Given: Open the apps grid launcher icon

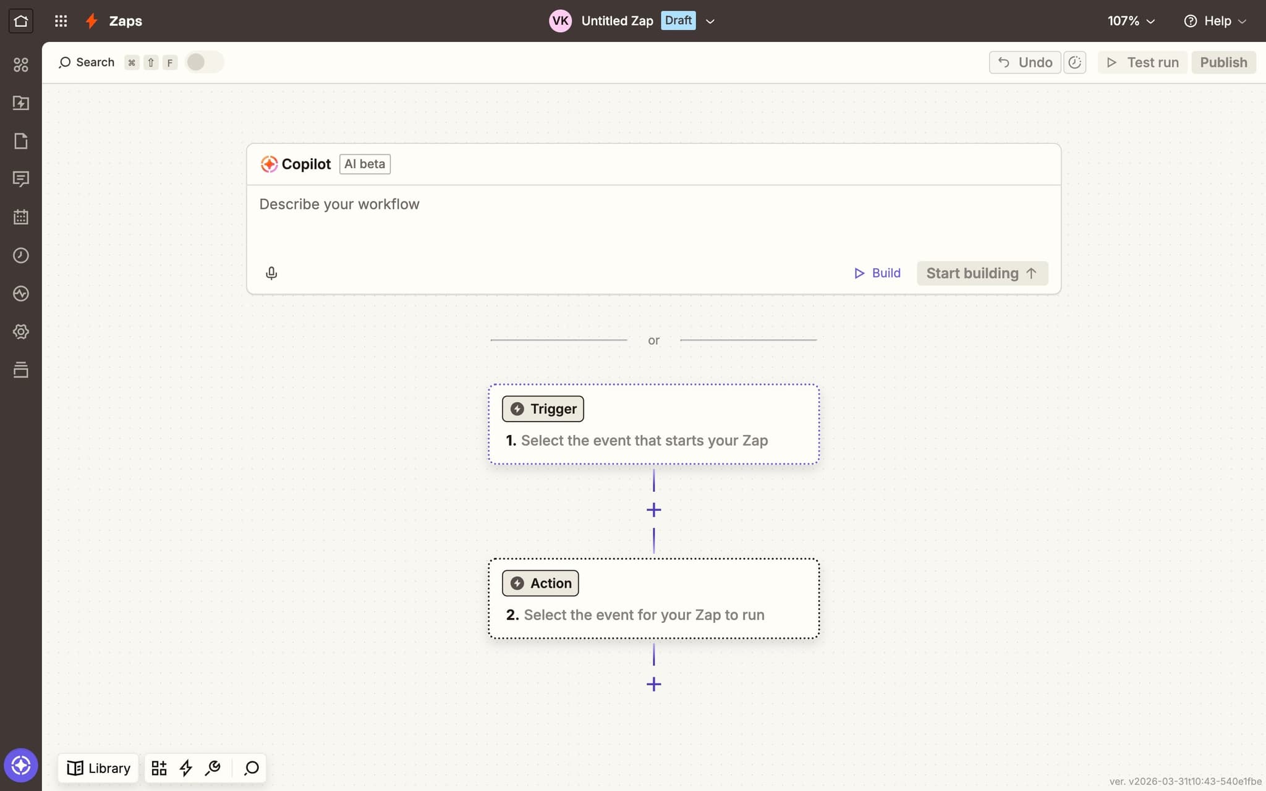Looking at the screenshot, I should pyautogui.click(x=61, y=21).
